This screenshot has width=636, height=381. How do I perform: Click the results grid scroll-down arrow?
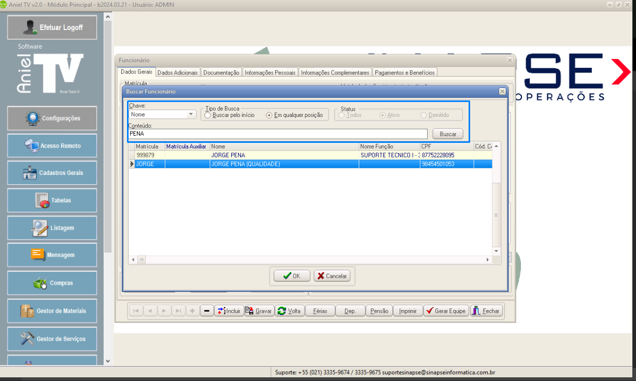click(496, 251)
